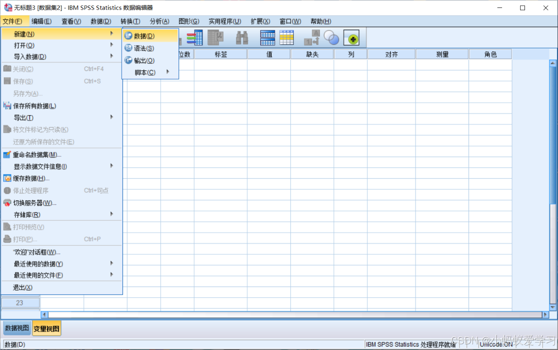558x350 pixels.
Task: Select 输出(O) text in New submenu
Action: 144,61
